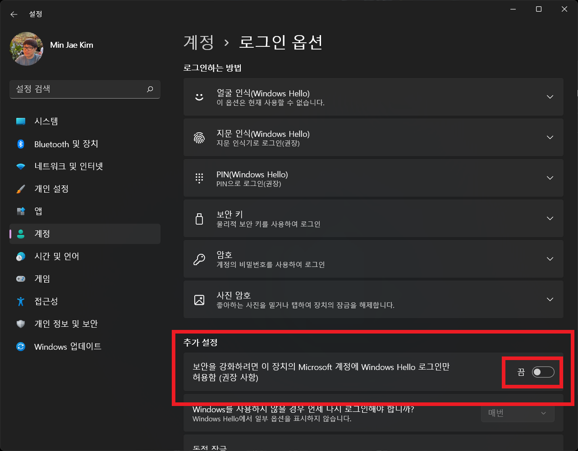Image resolution: width=578 pixels, height=451 pixels.
Task: Expand the 보안 키 chevron
Action: coord(550,218)
